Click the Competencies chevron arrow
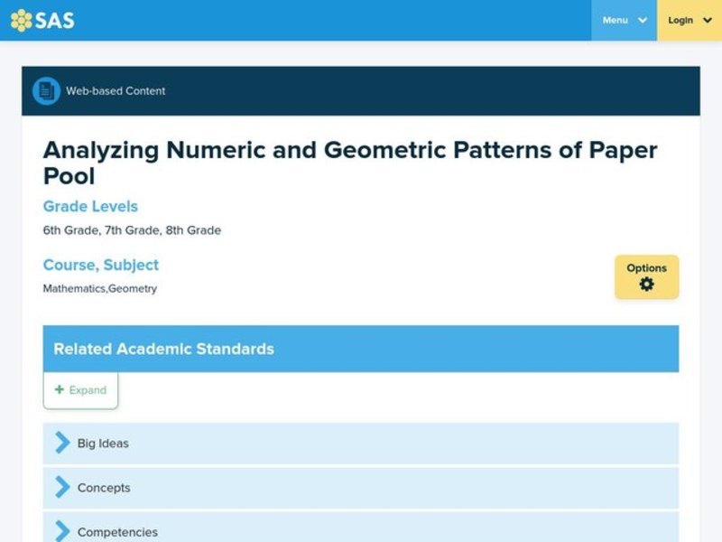The height and width of the screenshot is (542, 722). [60, 531]
